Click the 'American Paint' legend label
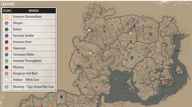 [22, 42]
